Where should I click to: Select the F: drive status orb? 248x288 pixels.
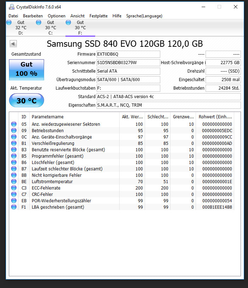(68, 22)
